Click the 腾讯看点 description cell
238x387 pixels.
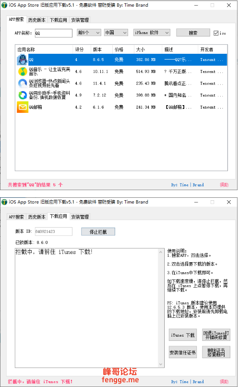[178, 84]
